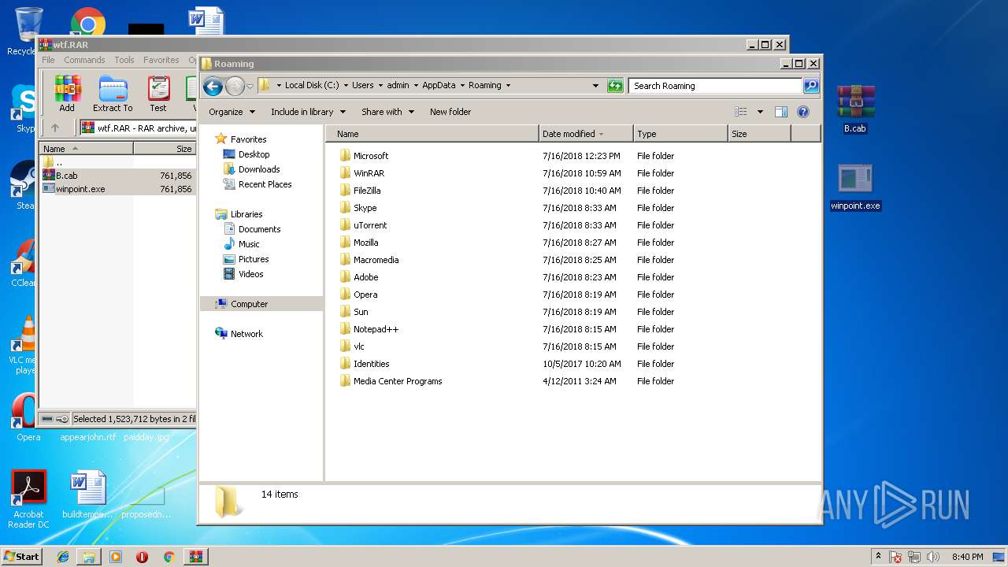Select the Microsoft folder
The image size is (1008, 567).
(370, 156)
